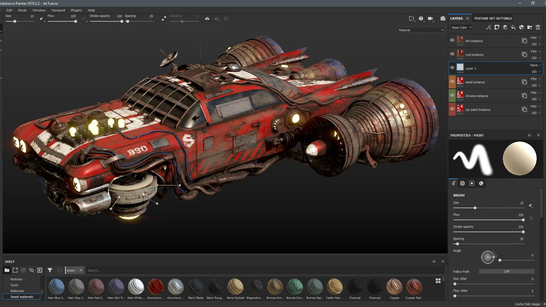Open the Base Color channel dropdown
Image resolution: width=546 pixels, height=307 pixels.
[461, 27]
